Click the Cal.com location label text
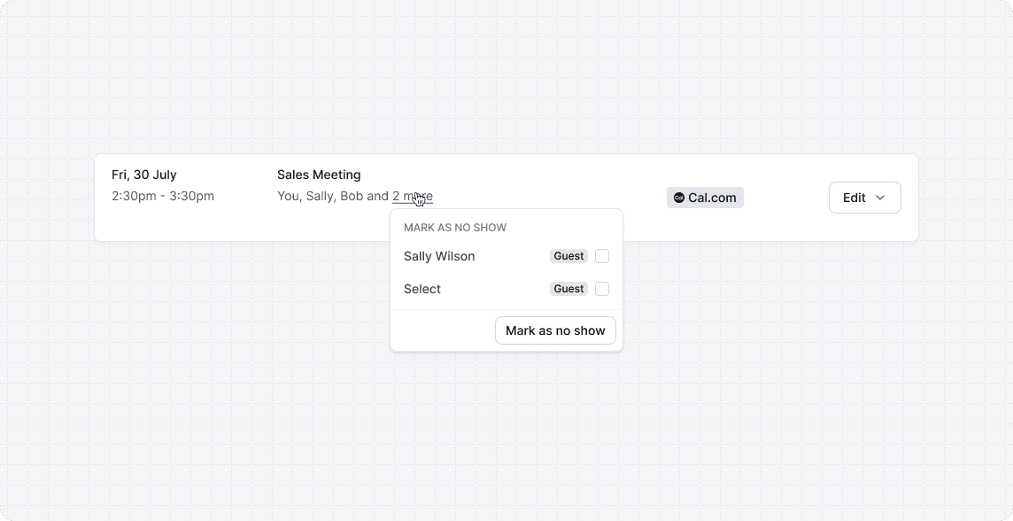This screenshot has width=1013, height=521. 712,198
